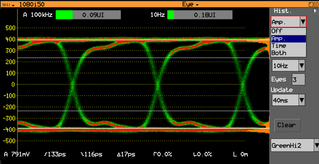Screen dimensions: 319x164
Task: Select the highlighted Amp. list entry
Action: (289, 39)
